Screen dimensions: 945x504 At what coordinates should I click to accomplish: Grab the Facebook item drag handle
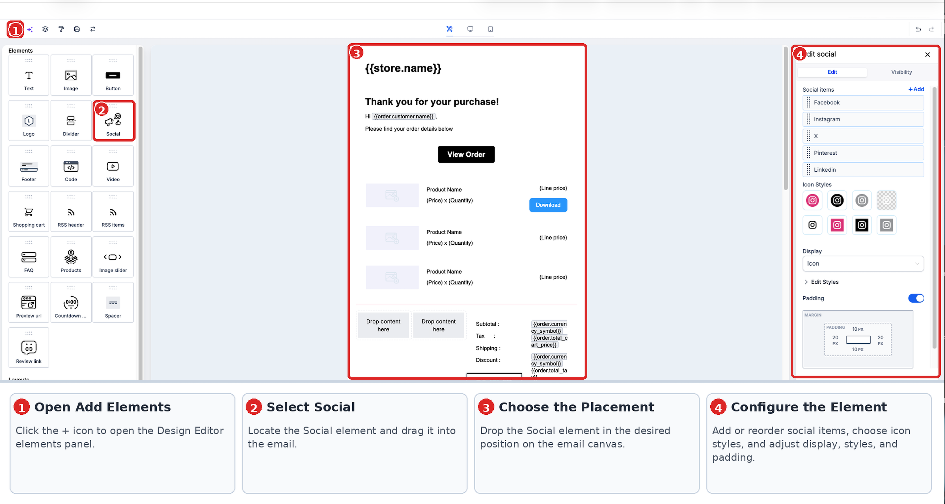808,103
